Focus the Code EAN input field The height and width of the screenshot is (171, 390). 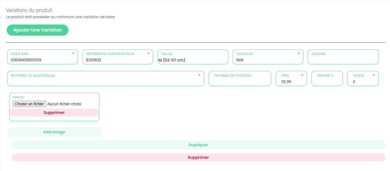[42, 60]
